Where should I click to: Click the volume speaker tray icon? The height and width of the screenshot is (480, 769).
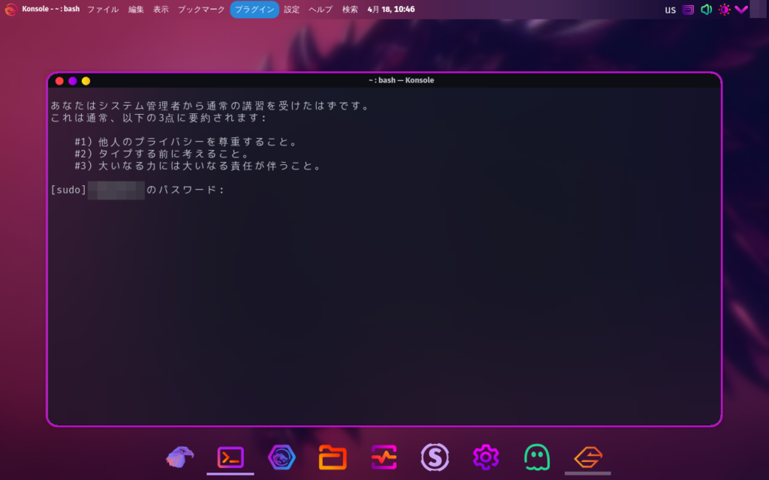click(x=706, y=10)
